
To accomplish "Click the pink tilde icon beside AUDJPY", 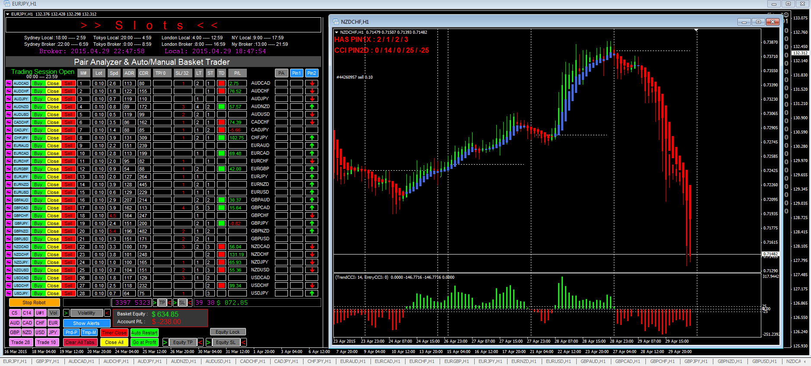I will point(9,99).
